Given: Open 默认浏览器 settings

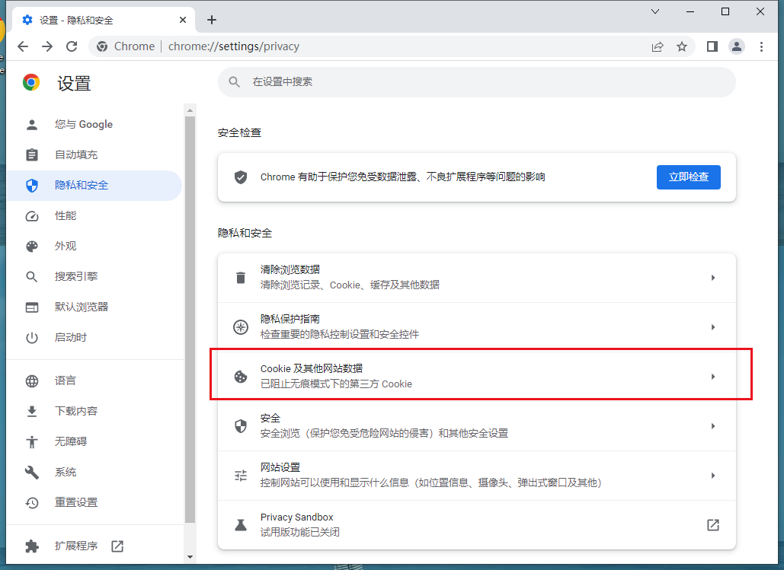Looking at the screenshot, I should pos(94,307).
